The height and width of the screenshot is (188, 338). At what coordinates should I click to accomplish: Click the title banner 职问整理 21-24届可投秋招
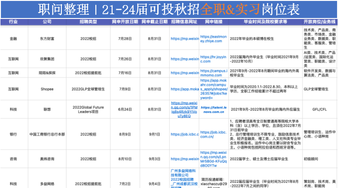coord(169,10)
